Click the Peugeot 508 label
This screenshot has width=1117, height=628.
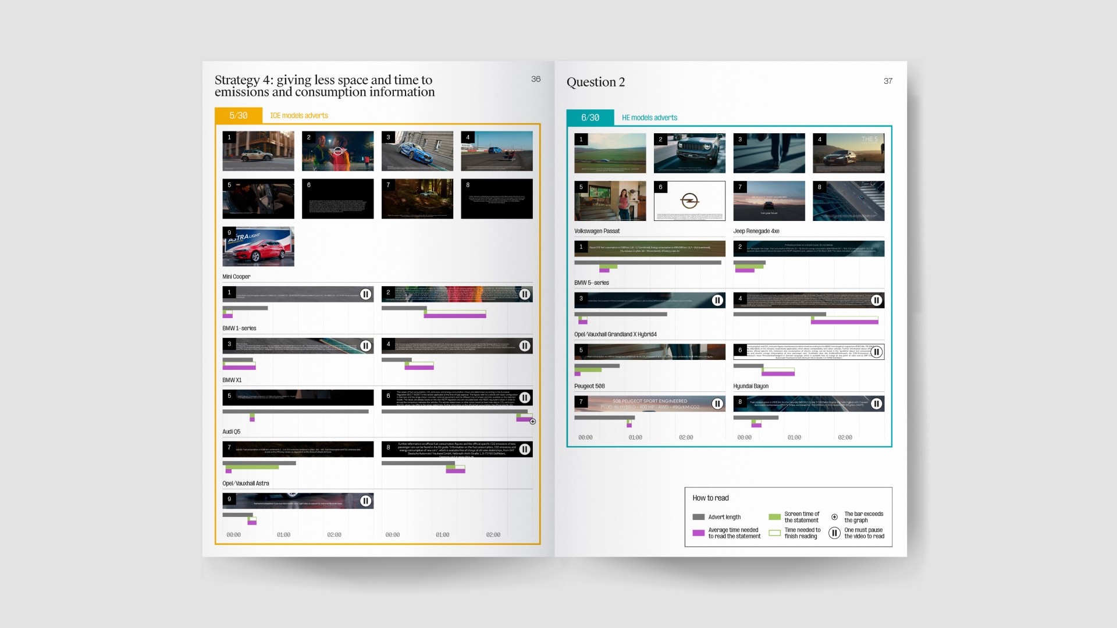(589, 387)
